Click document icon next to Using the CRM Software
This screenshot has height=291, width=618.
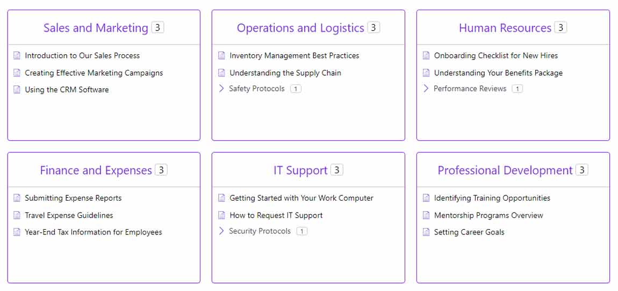click(x=17, y=90)
